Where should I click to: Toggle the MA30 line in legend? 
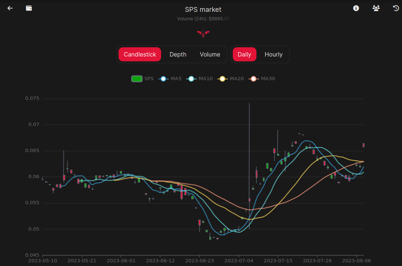(x=262, y=79)
